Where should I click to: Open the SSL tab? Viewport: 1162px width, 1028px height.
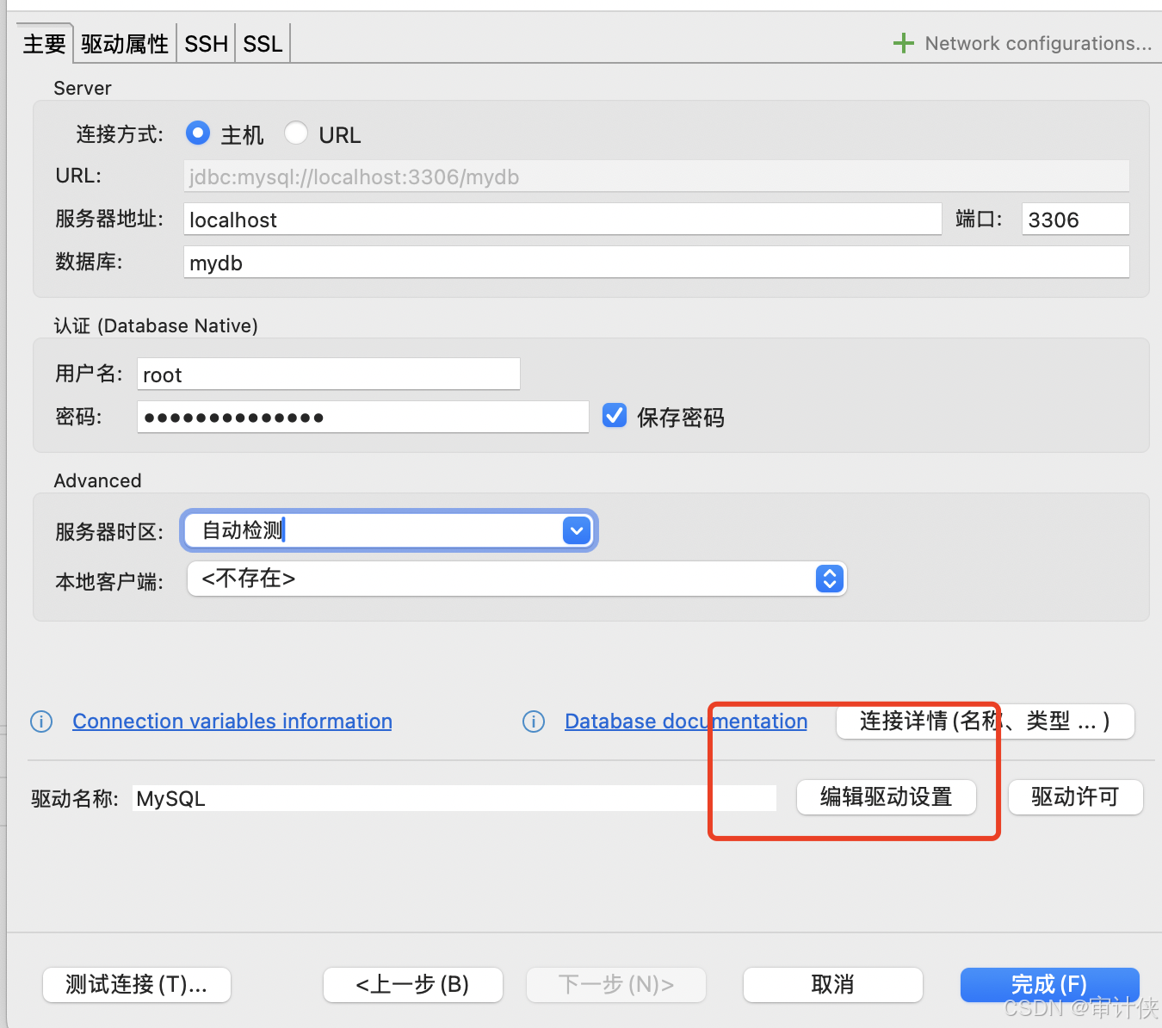[263, 44]
